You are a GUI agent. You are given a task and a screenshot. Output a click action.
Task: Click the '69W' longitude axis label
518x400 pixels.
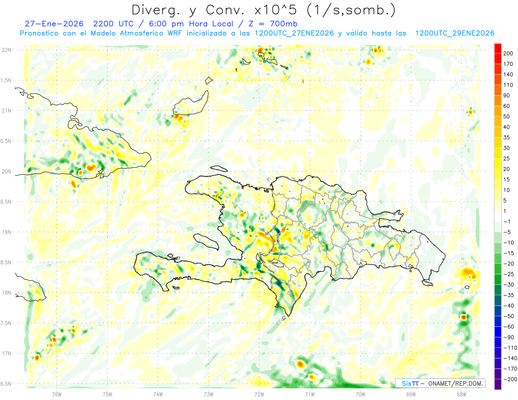pyautogui.click(x=411, y=394)
